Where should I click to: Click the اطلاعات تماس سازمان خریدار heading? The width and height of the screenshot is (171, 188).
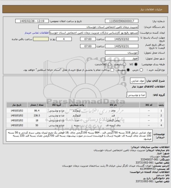click(x=150, y=147)
